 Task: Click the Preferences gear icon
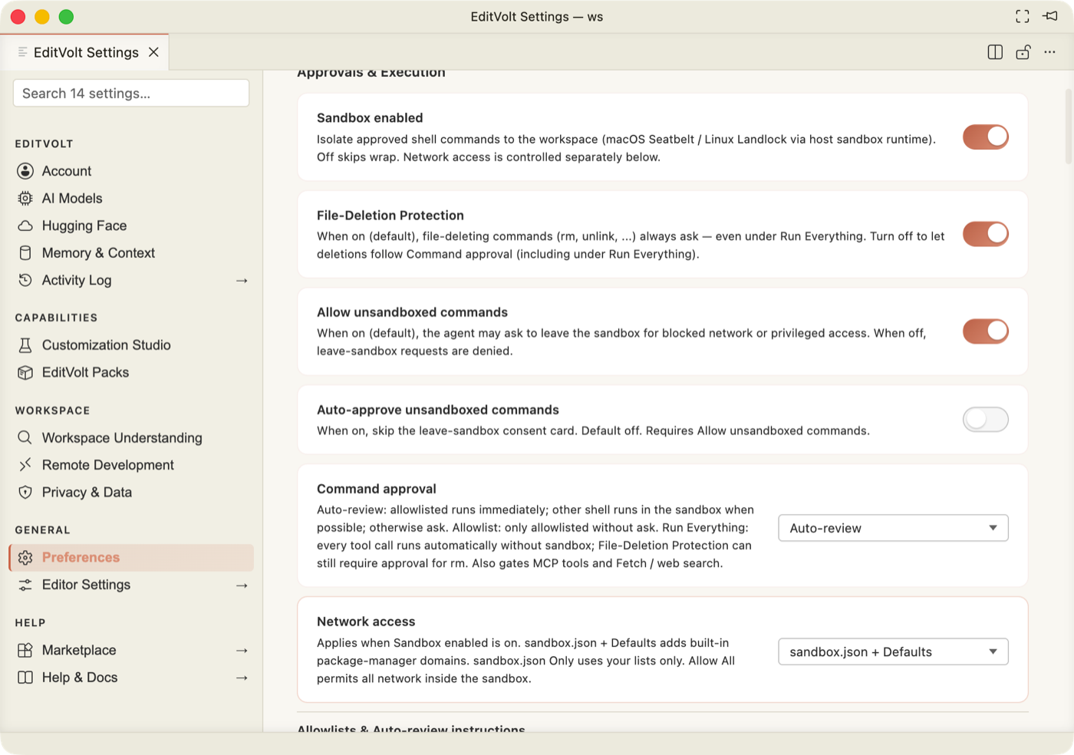[25, 558]
